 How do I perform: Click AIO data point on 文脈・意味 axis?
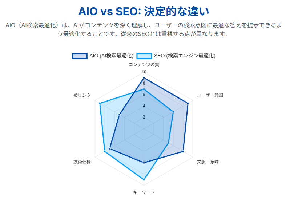coord(183,151)
